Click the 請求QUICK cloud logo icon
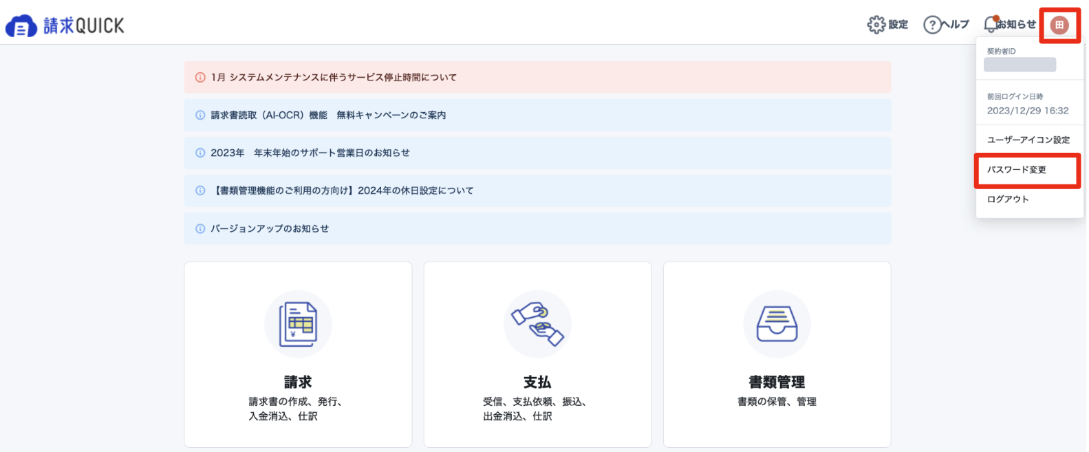The width and height of the screenshot is (1089, 452). point(21,26)
